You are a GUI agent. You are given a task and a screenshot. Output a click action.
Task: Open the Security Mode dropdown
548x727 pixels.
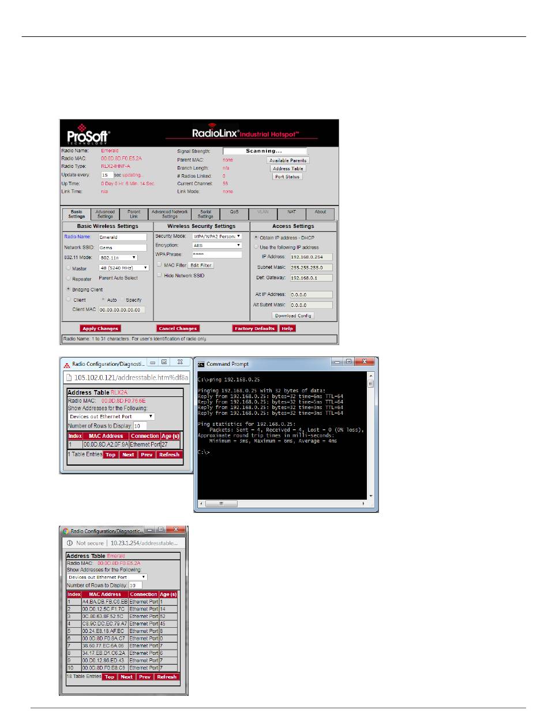click(x=216, y=237)
